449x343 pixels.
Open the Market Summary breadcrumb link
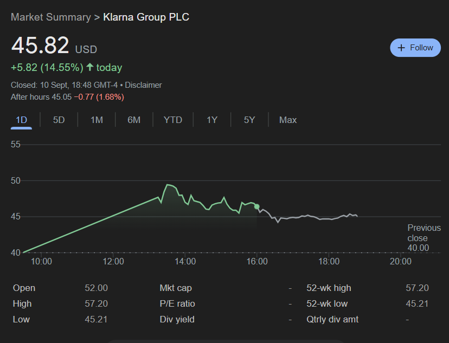(x=50, y=17)
